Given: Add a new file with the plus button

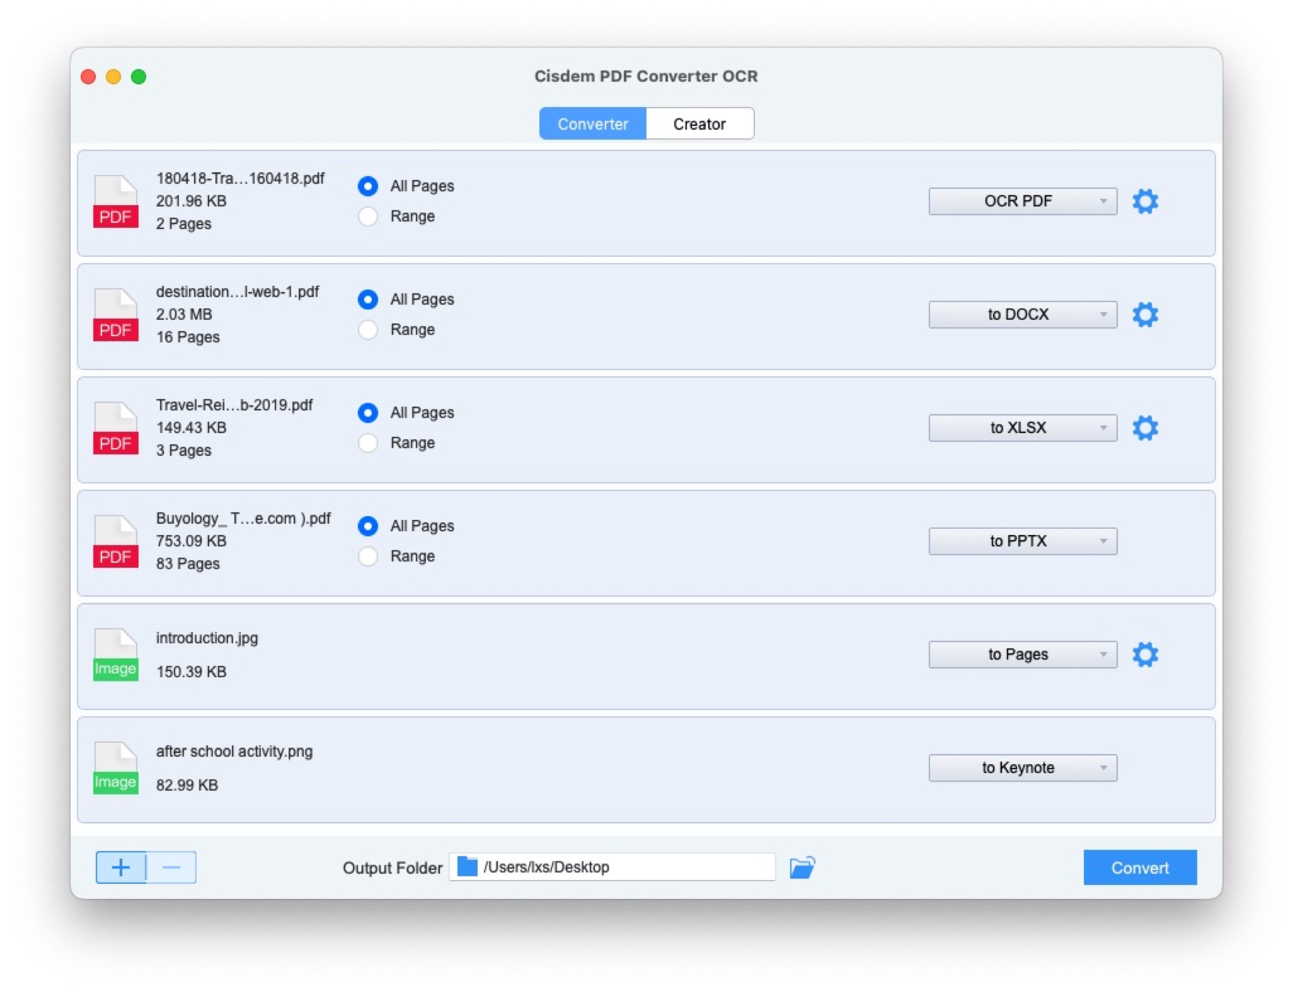Looking at the screenshot, I should click(121, 868).
